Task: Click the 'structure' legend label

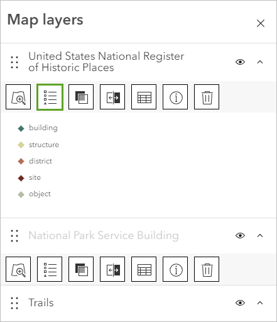Action: click(x=44, y=145)
